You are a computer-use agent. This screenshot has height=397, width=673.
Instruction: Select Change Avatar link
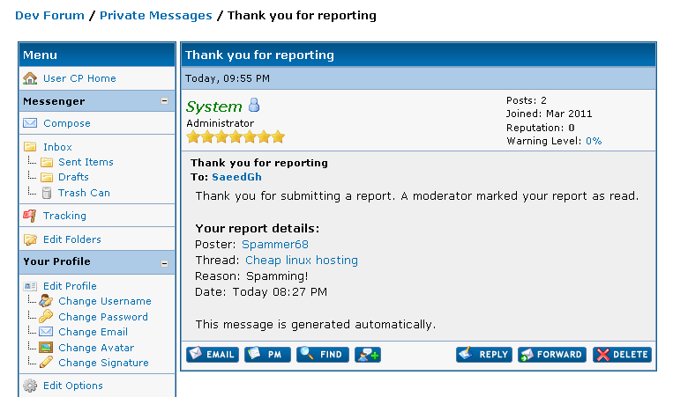point(96,348)
